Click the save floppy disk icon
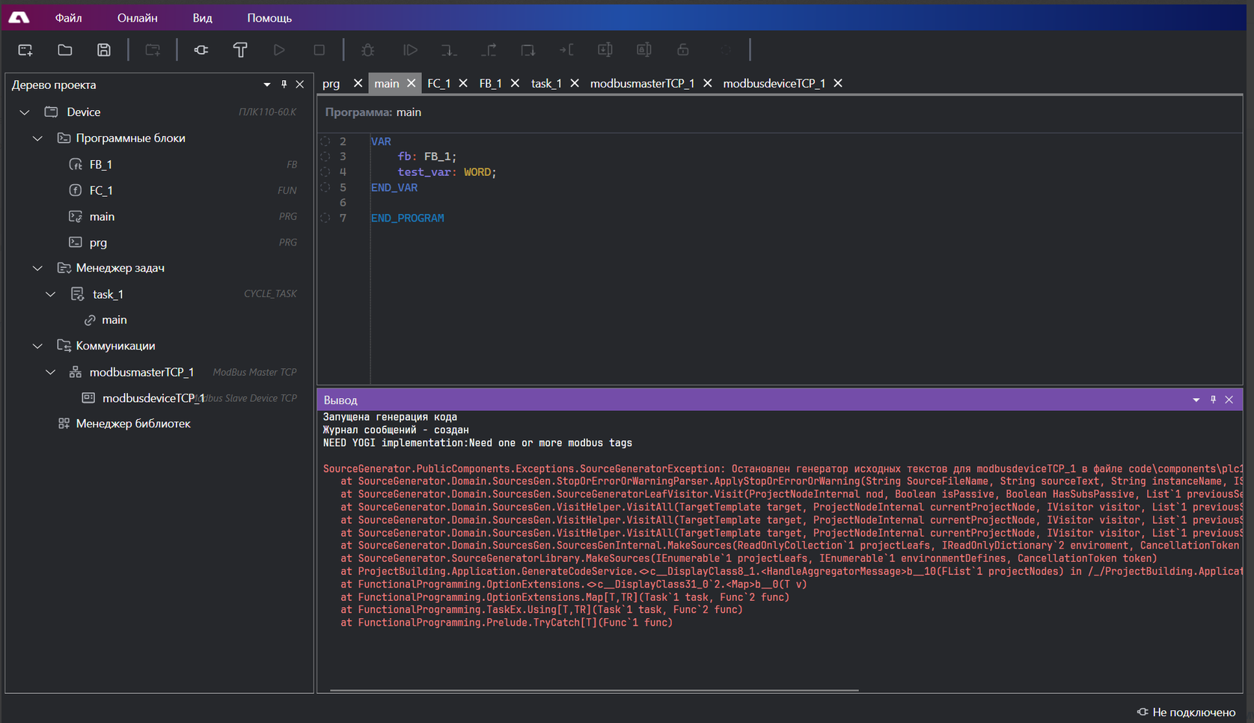This screenshot has height=723, width=1254. [104, 50]
